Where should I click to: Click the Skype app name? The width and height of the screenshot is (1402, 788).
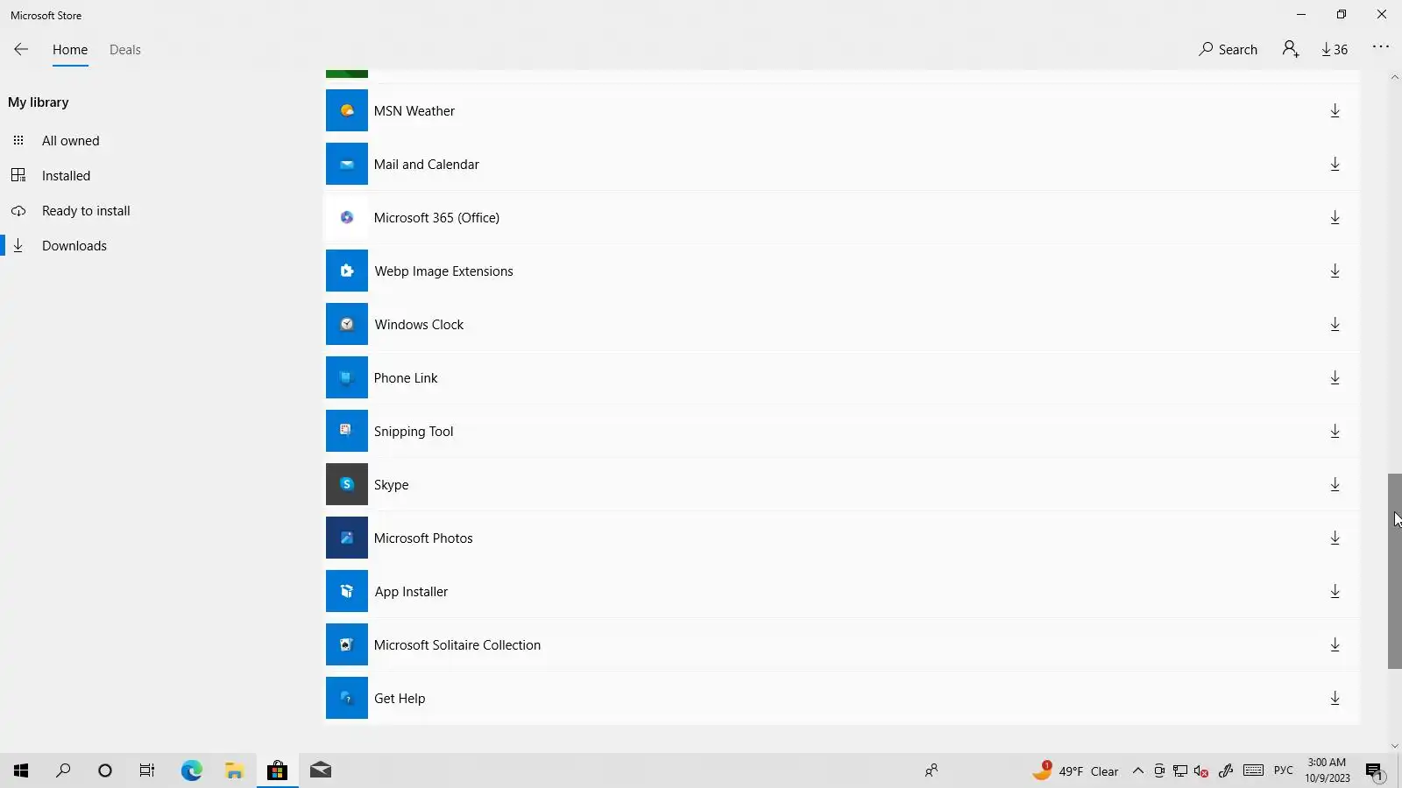(392, 485)
